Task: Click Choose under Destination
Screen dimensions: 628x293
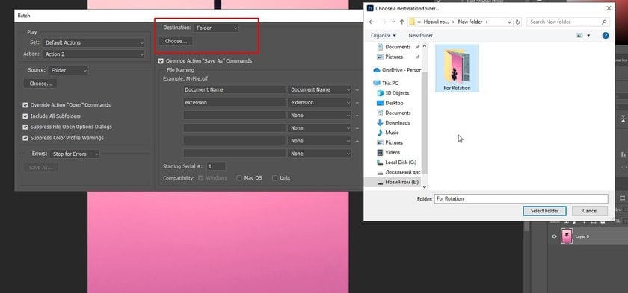Action: pos(176,41)
